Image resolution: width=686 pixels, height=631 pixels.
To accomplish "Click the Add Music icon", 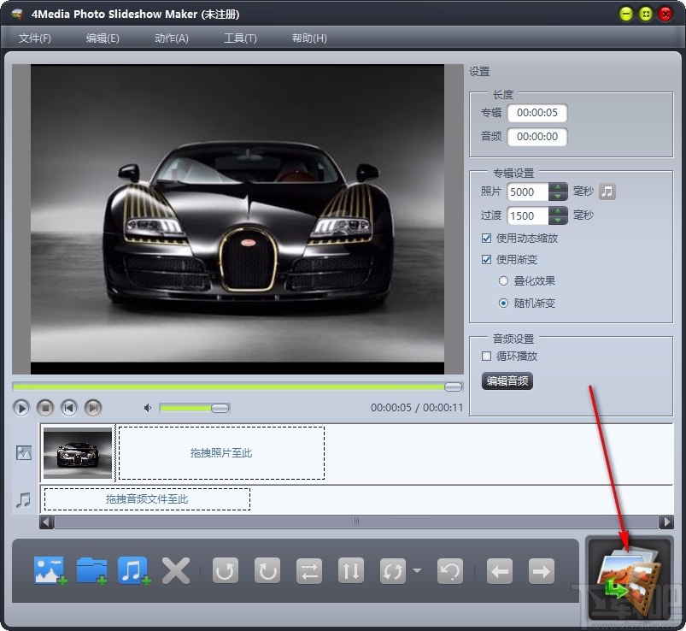I will [x=132, y=570].
